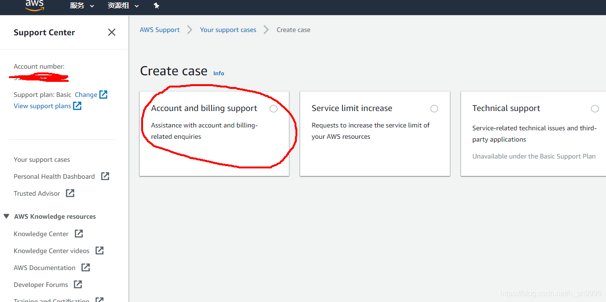Click the Change support plan link
Viewport: 606px width, 302px height.
86,95
